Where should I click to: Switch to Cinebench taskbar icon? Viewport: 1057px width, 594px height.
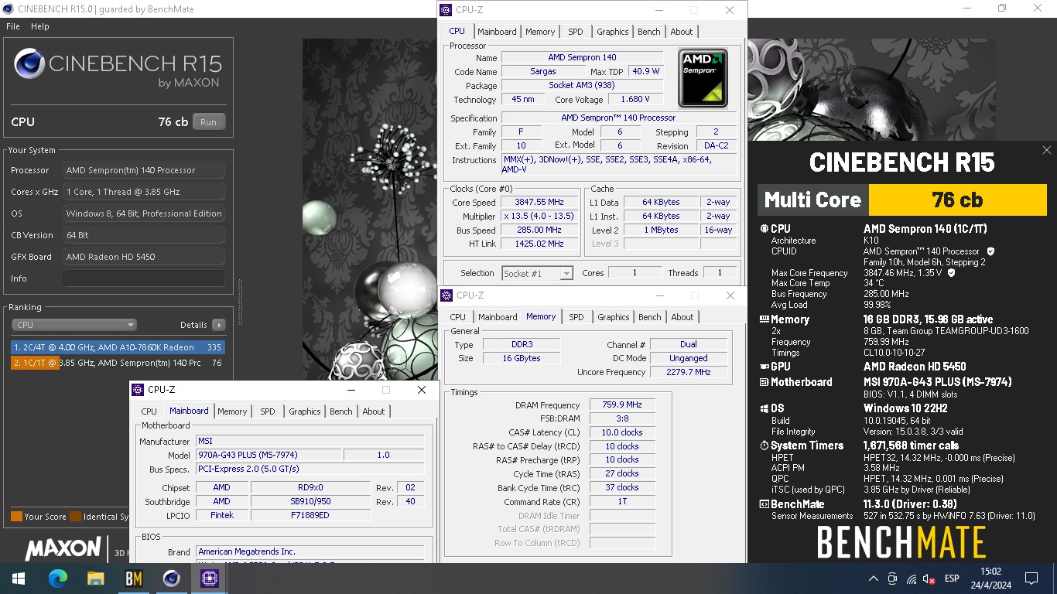171,578
